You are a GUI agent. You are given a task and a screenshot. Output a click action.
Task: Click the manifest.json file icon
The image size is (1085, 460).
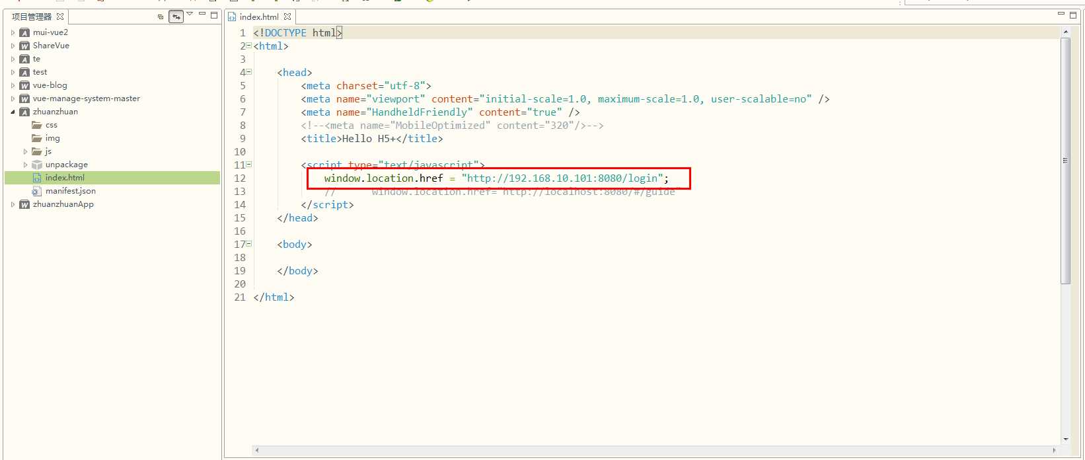37,191
